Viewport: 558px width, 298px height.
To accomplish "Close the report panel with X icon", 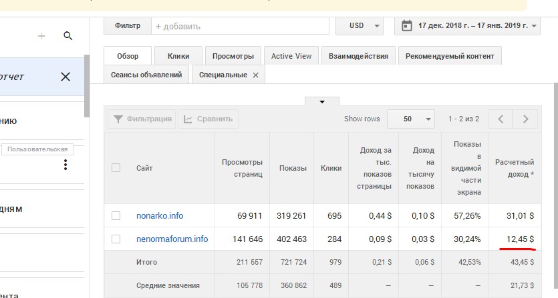I will tap(65, 77).
